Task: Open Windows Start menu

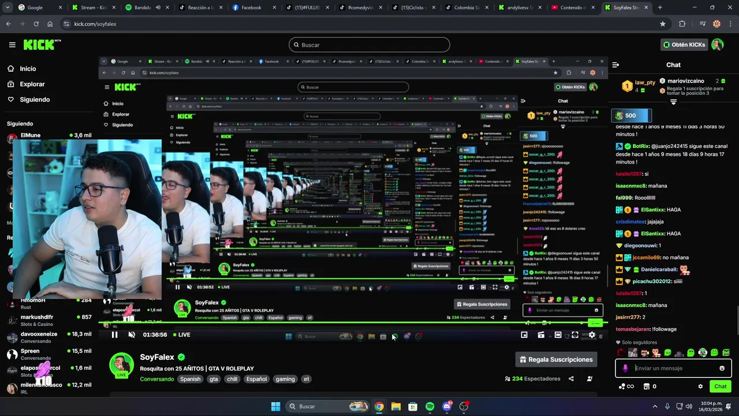Action: pos(276,406)
